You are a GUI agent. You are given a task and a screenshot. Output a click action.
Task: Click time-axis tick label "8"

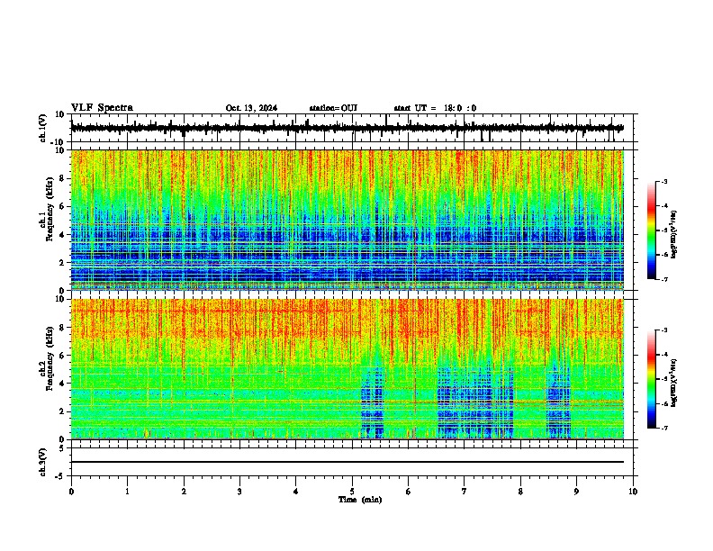520,492
